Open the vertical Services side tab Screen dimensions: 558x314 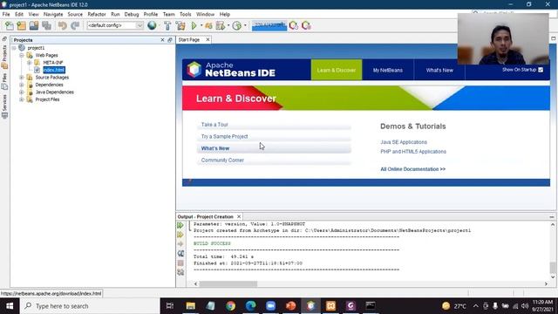click(4, 106)
